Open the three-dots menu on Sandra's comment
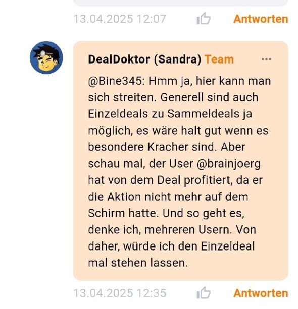 pos(266,59)
